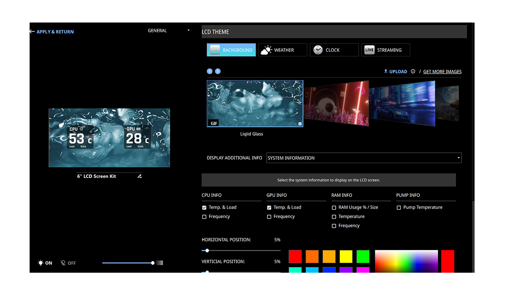Switch to the Weather tab
This screenshot has height=296, width=505.
pyautogui.click(x=282, y=50)
